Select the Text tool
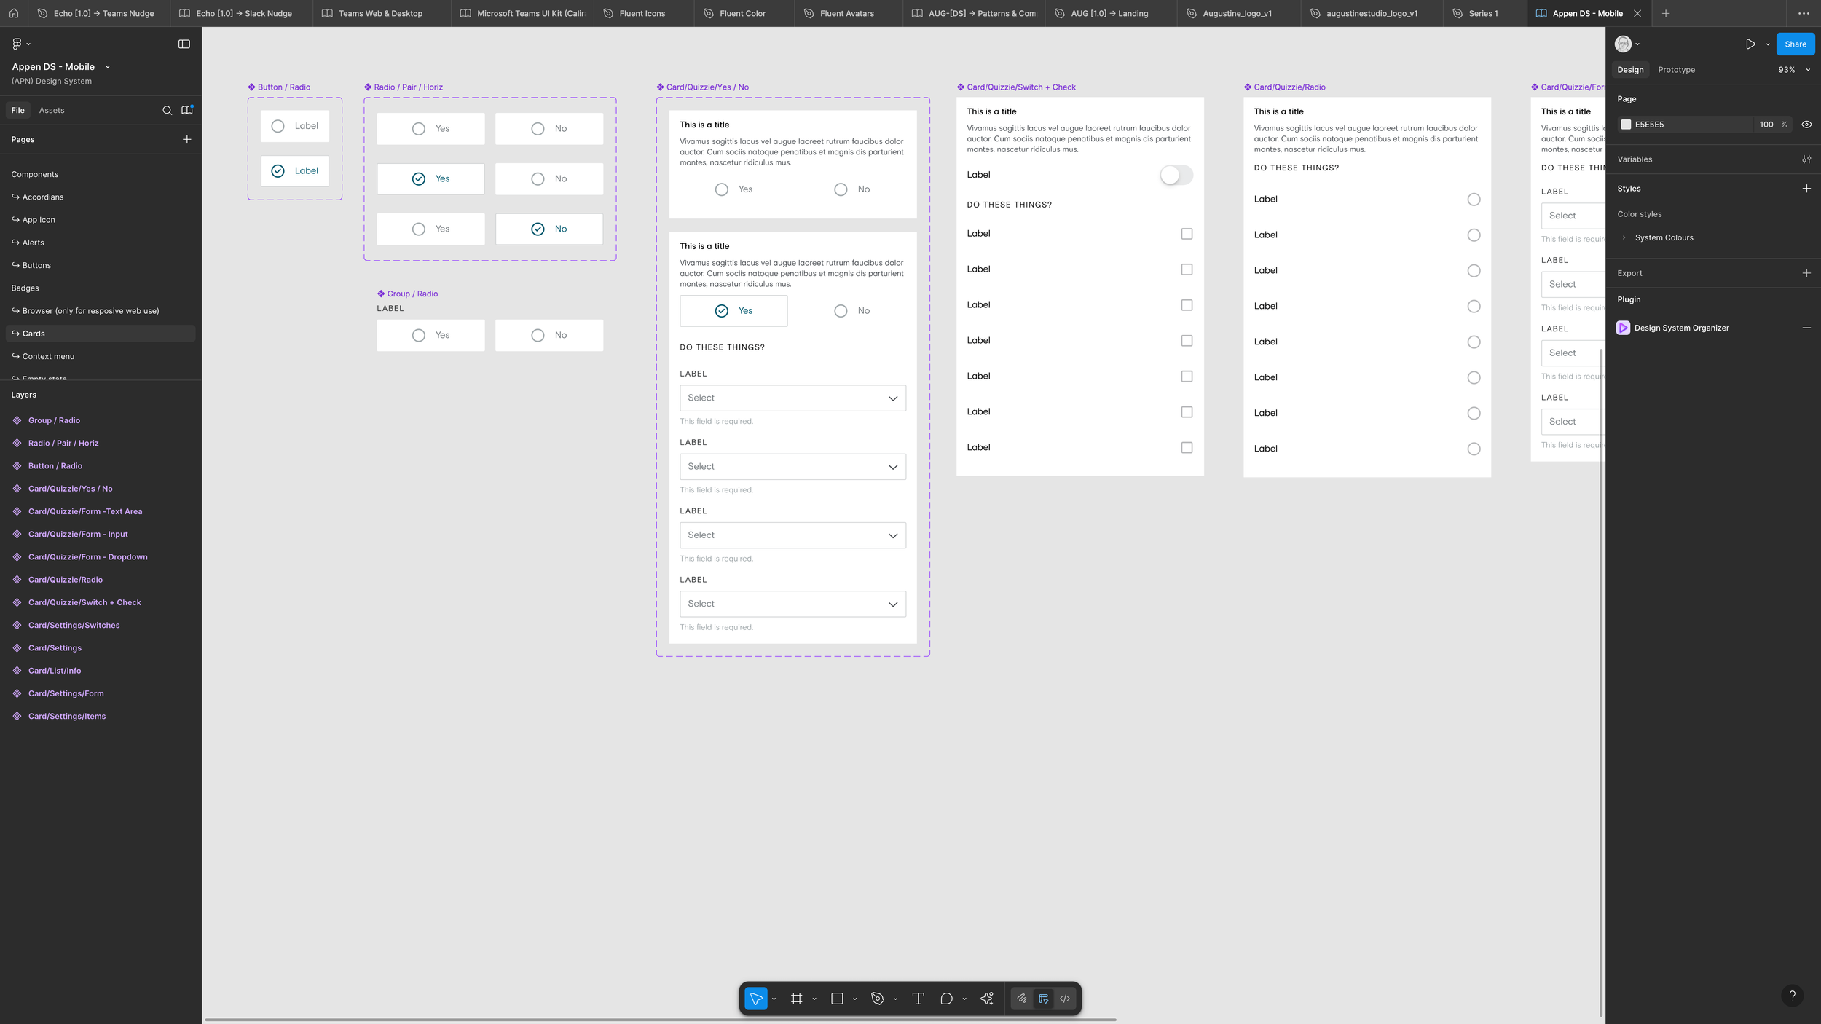The height and width of the screenshot is (1024, 1821). pos(918,999)
